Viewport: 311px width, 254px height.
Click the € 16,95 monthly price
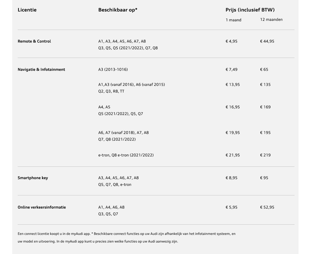233,107
